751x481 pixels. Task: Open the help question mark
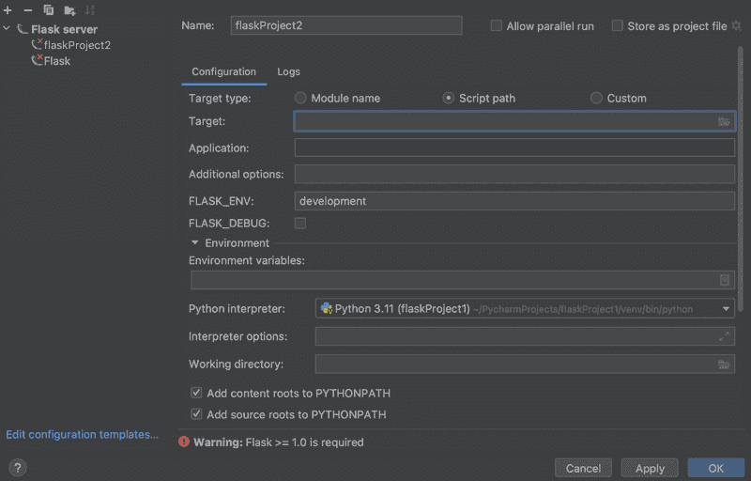tap(18, 468)
